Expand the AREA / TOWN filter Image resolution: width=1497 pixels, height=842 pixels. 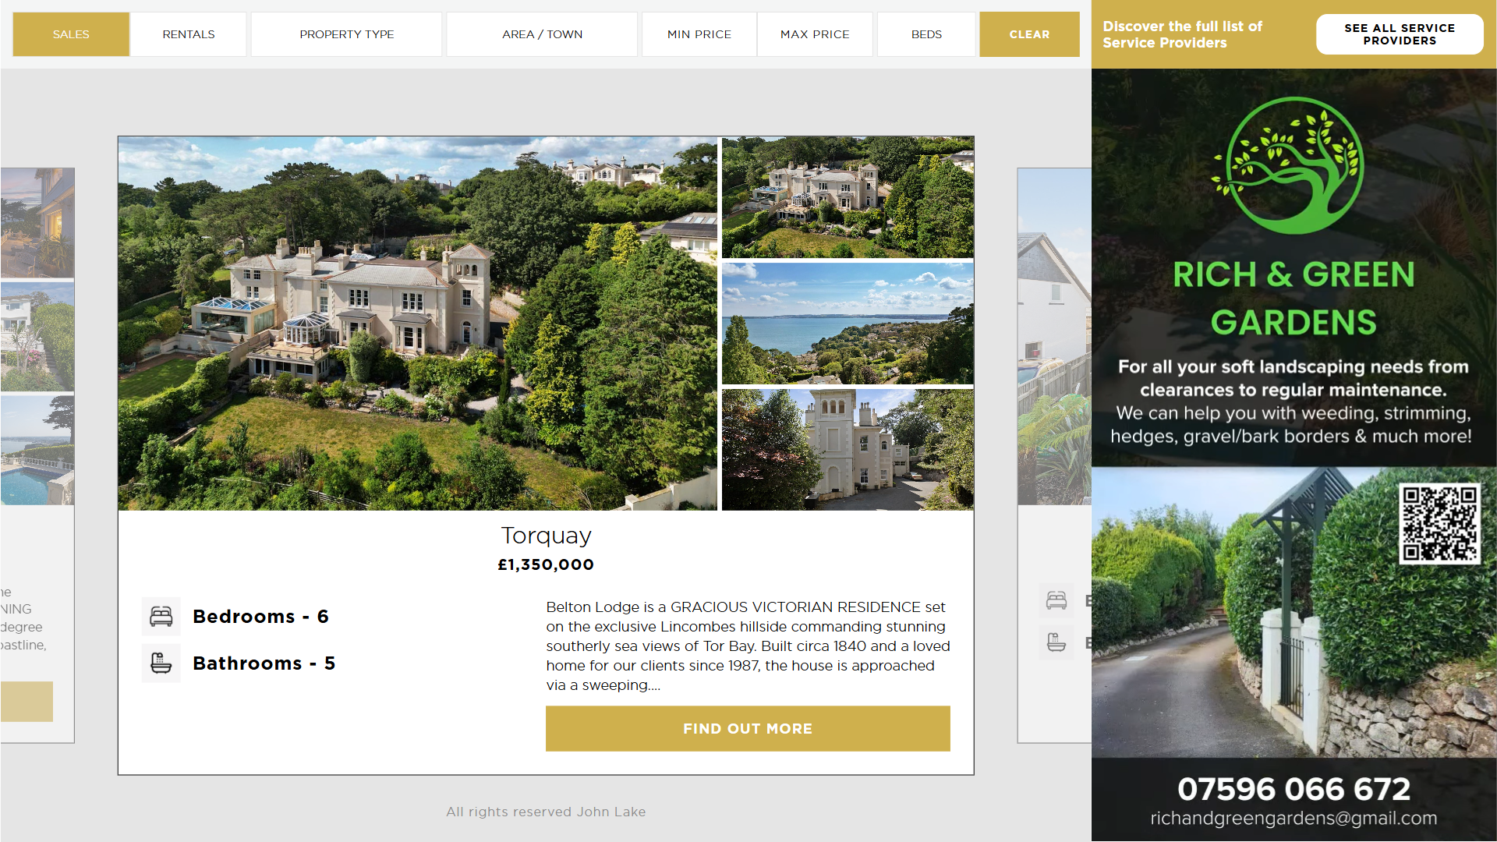point(543,34)
